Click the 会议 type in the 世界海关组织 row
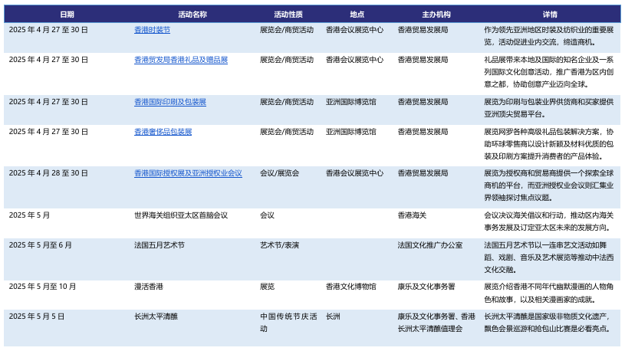 coord(267,215)
